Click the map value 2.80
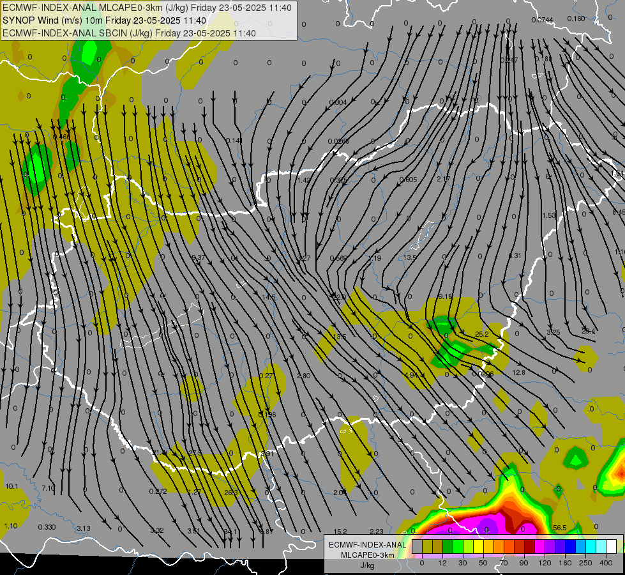The height and width of the screenshot is (575, 625). tap(304, 376)
